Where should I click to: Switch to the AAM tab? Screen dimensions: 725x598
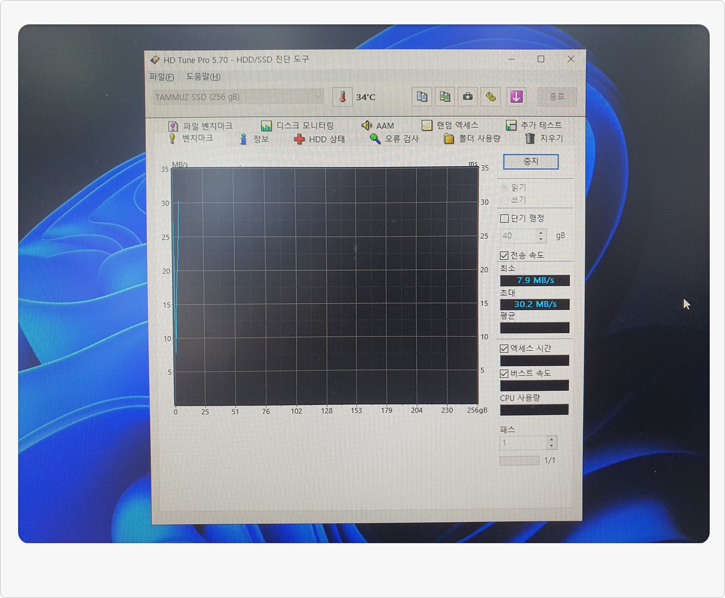click(378, 126)
